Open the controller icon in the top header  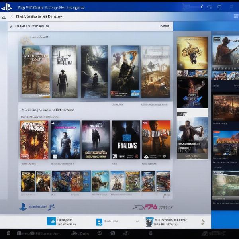[x=210, y=7]
